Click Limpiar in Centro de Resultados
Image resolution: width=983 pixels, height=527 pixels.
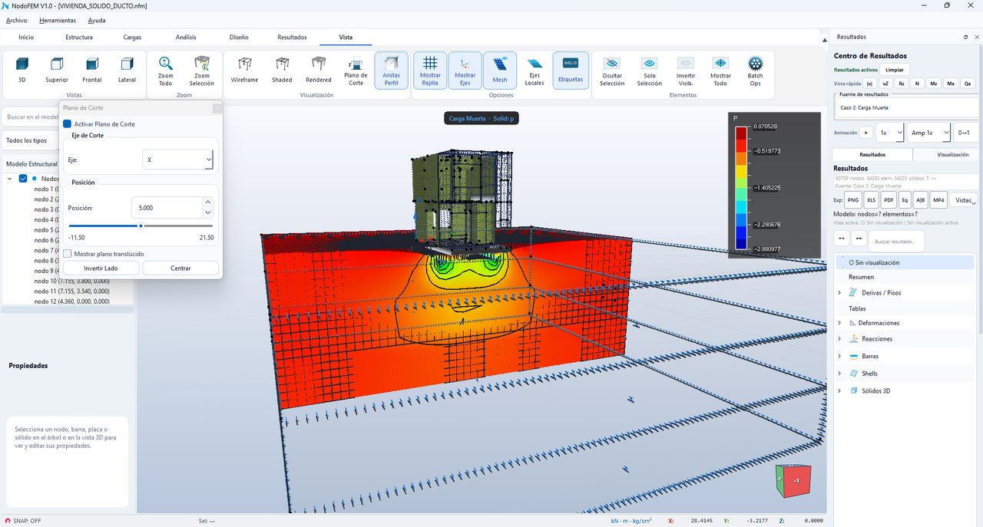895,70
